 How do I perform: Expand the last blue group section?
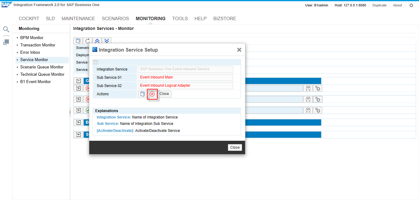point(78,135)
